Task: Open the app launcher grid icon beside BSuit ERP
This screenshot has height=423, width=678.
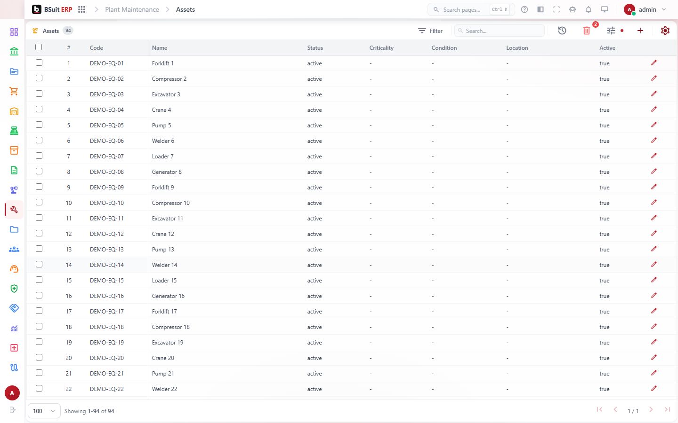Action: coord(81,9)
